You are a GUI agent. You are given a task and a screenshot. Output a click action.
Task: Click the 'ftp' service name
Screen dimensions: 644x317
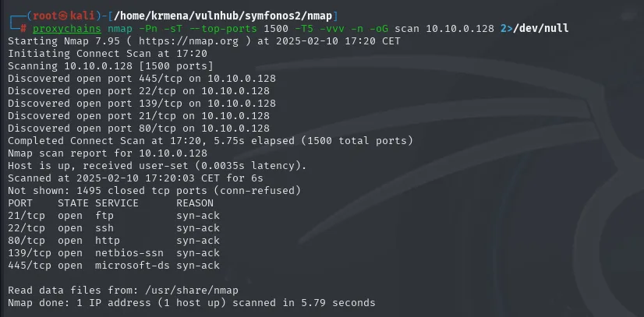[x=104, y=216]
